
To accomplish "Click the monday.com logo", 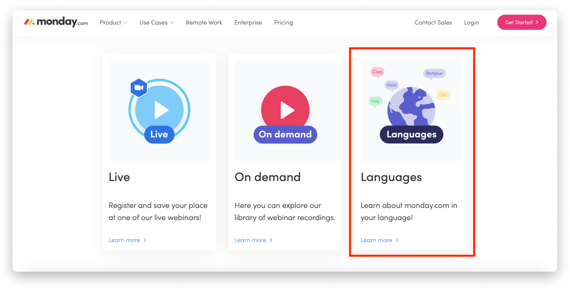I will tap(56, 22).
